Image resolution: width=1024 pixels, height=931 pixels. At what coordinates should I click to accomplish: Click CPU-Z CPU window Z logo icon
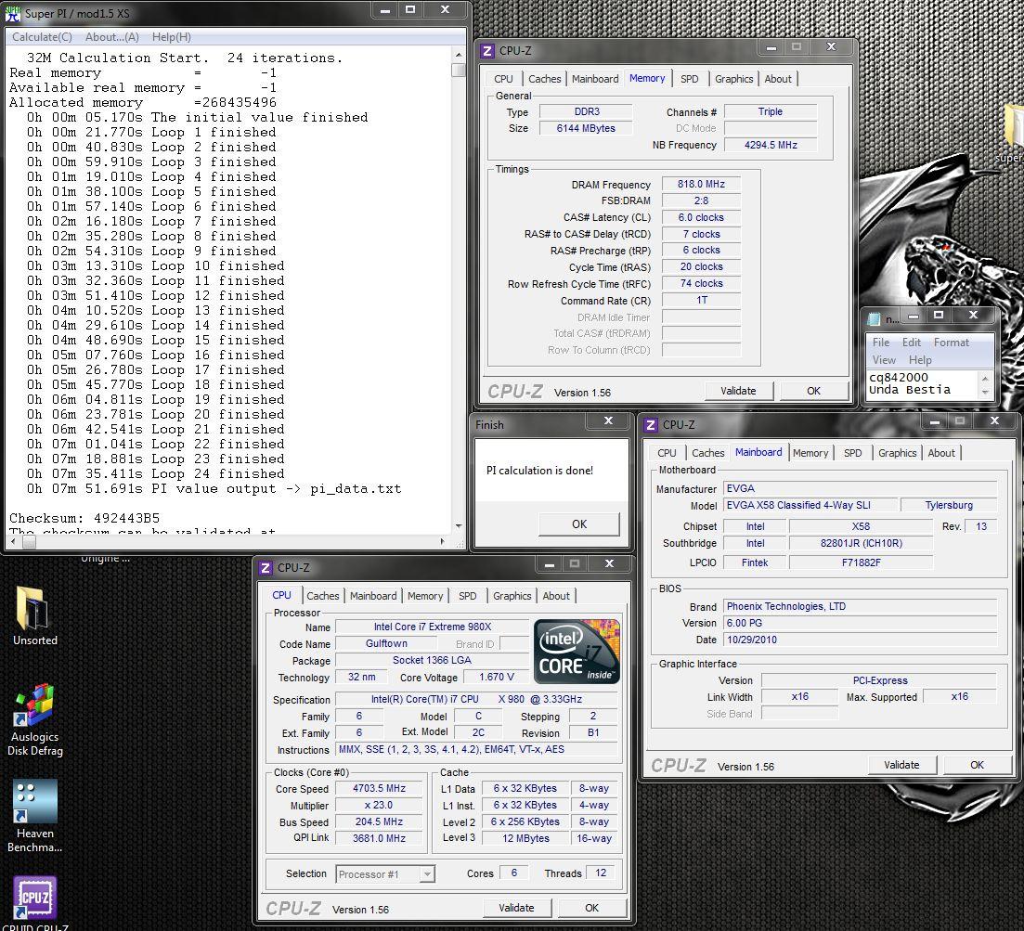[x=266, y=568]
